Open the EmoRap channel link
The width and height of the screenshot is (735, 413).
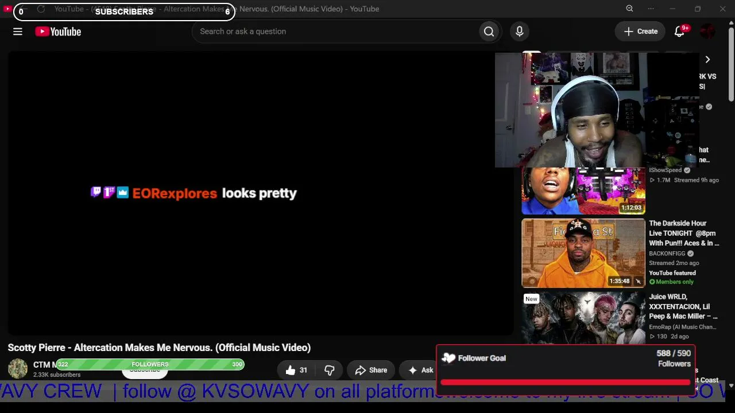[683, 327]
